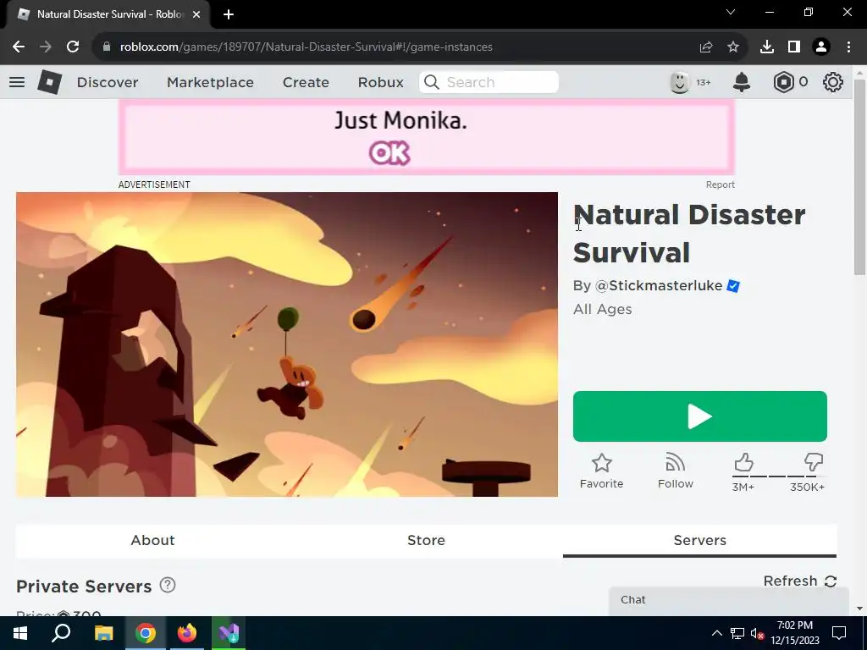Share this page icon in address bar
This screenshot has height=650, width=867.
click(706, 47)
